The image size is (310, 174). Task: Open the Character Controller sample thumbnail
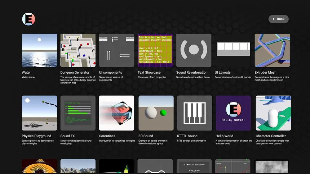[273, 113]
